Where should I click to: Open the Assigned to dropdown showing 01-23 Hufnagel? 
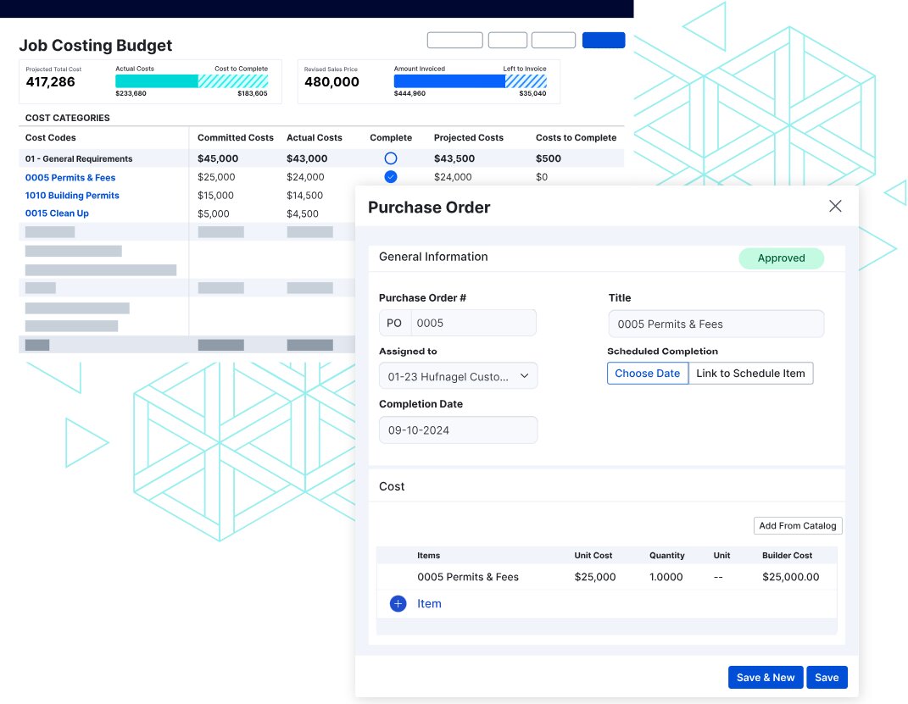coord(458,375)
